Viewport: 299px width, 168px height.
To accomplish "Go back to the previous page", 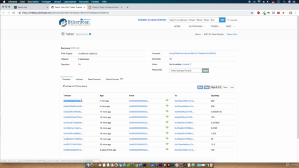I will coord(4,13).
